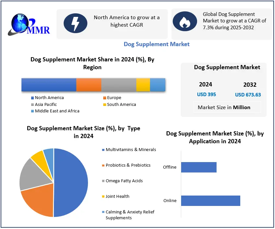Image resolution: width=275 pixels, height=229 pixels.
Task: Click the South America yellow bar segment
Action: click(x=143, y=85)
